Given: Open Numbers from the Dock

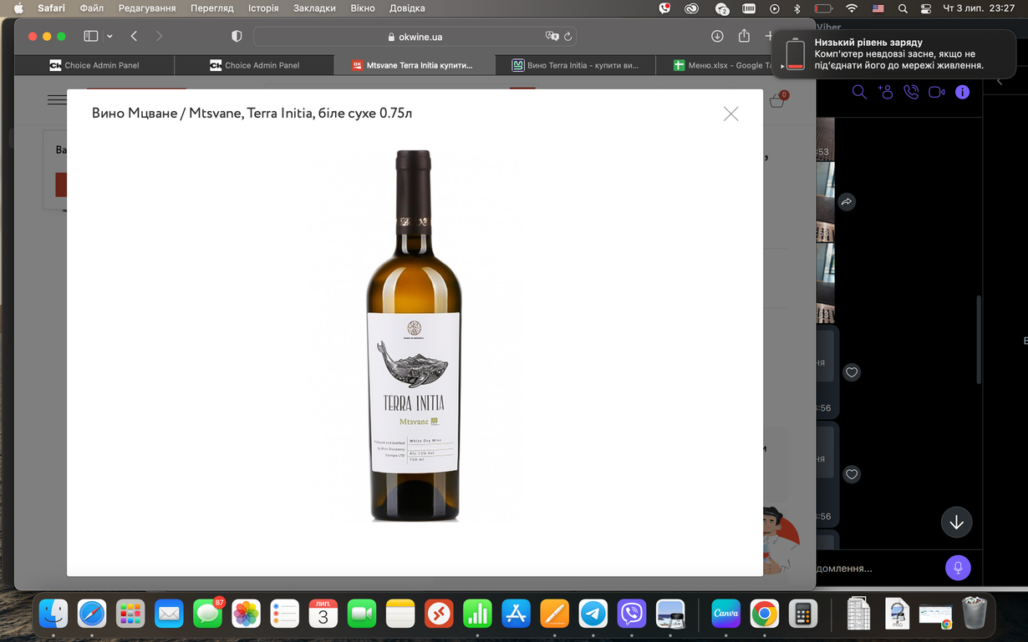Looking at the screenshot, I should [x=477, y=614].
